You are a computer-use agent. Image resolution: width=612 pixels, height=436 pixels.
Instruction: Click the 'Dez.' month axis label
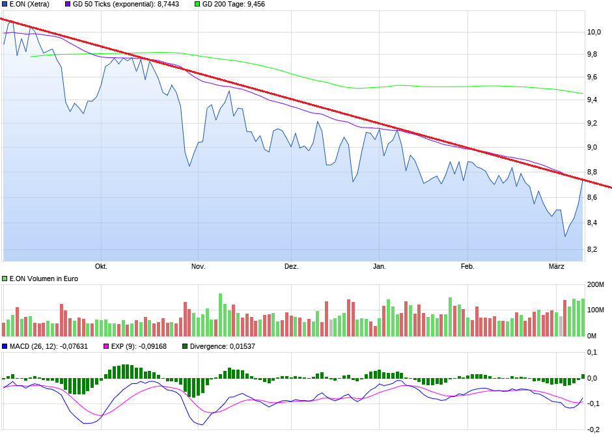292,267
